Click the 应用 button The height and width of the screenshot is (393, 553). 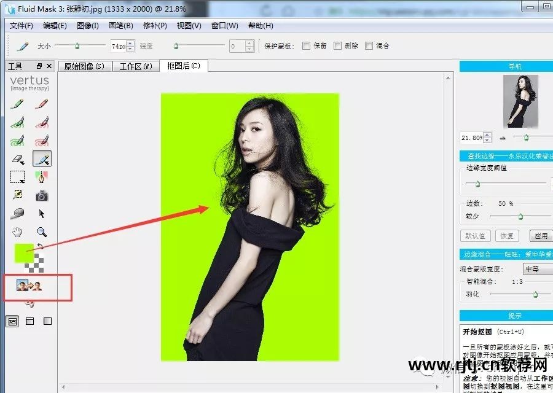tap(541, 236)
